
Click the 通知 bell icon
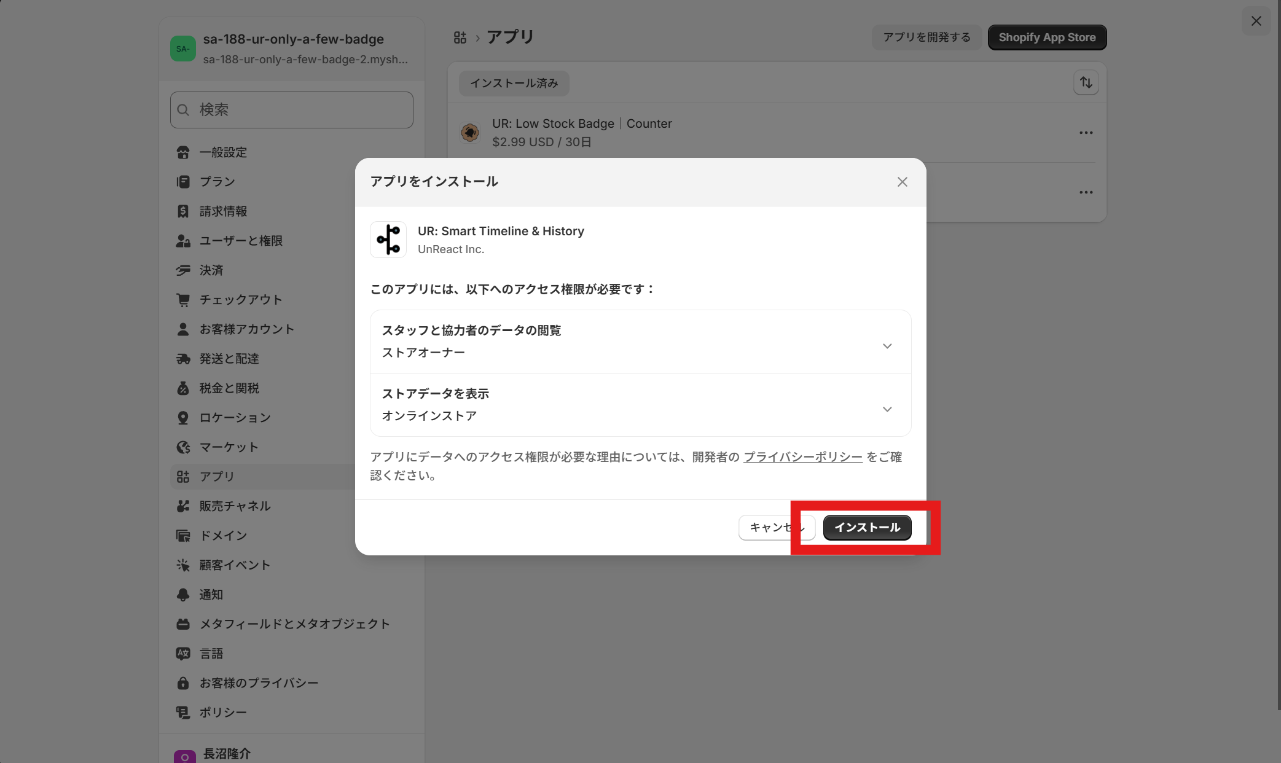tap(182, 595)
